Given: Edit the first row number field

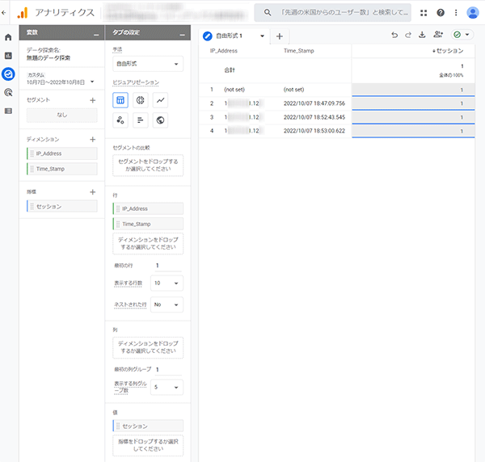Looking at the screenshot, I should [168, 266].
